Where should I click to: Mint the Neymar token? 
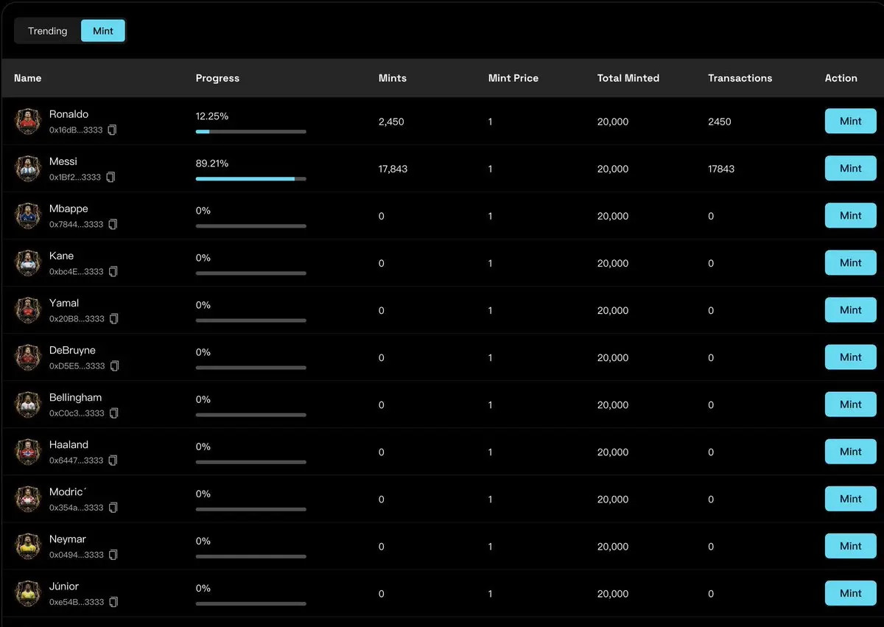851,546
